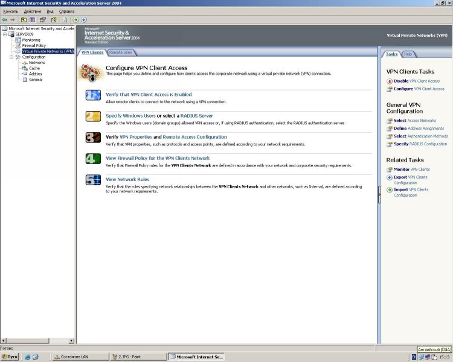Open Verify that VPN Client Access is Enabled link
Image resolution: width=453 pixels, height=362 pixels.
click(x=149, y=95)
